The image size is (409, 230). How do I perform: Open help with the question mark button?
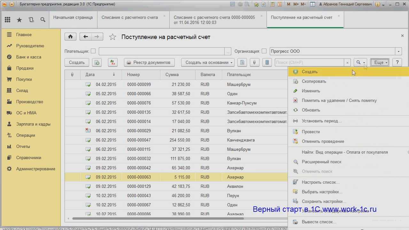point(397,63)
